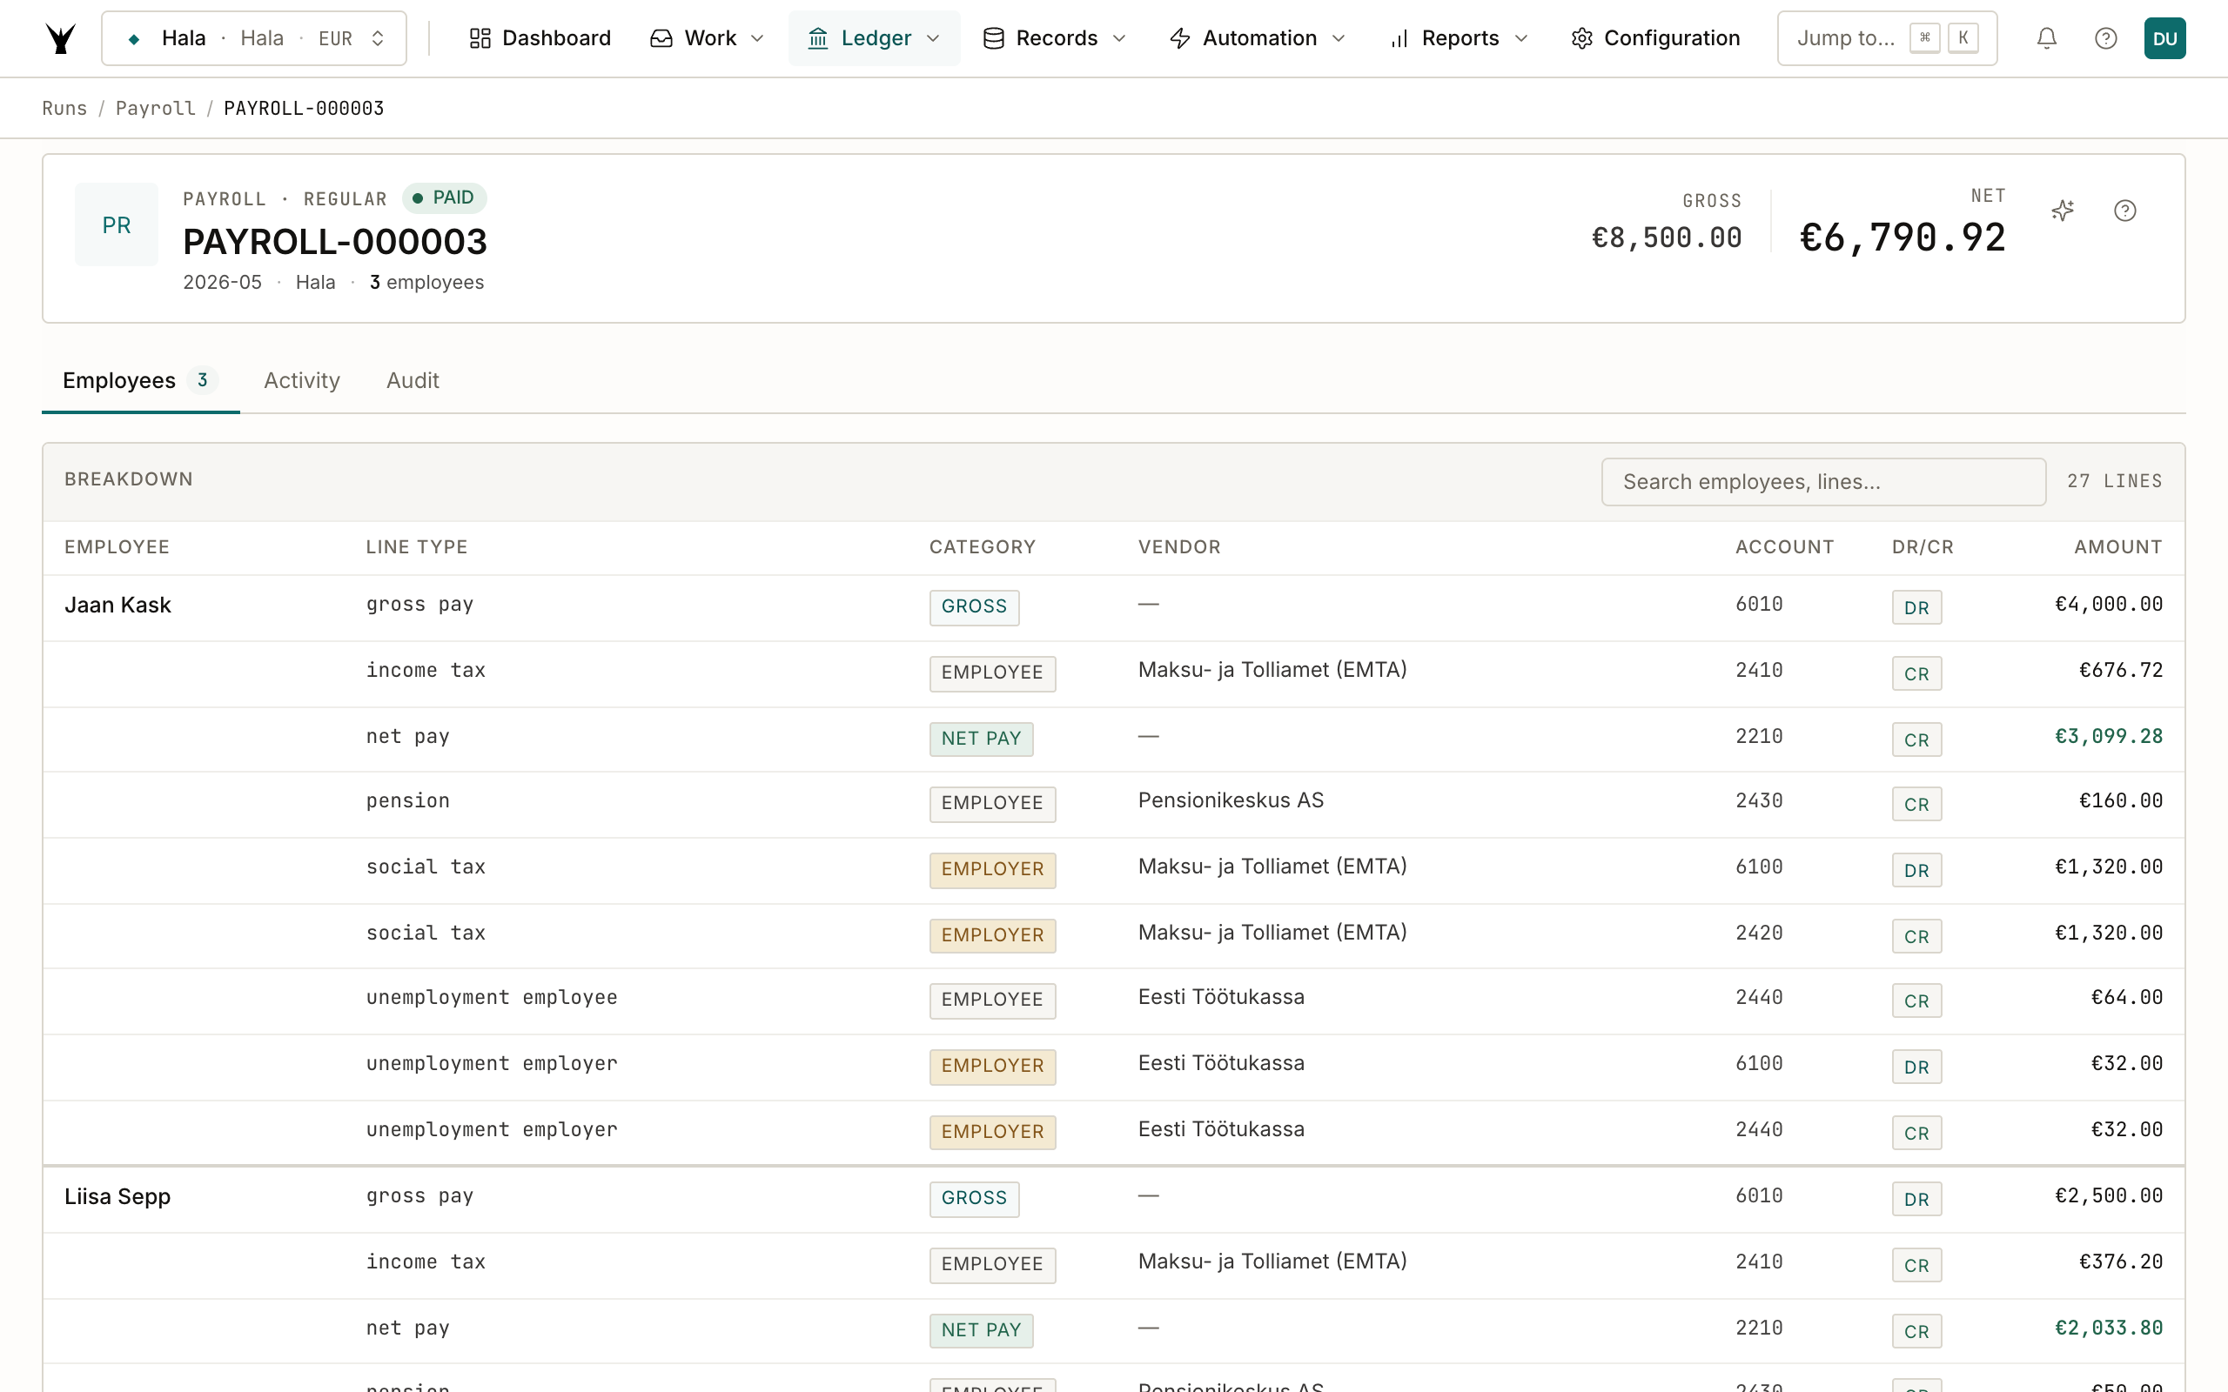Click the AI sparkle icon in header
Viewport: 2228px width, 1392px height.
[2063, 211]
